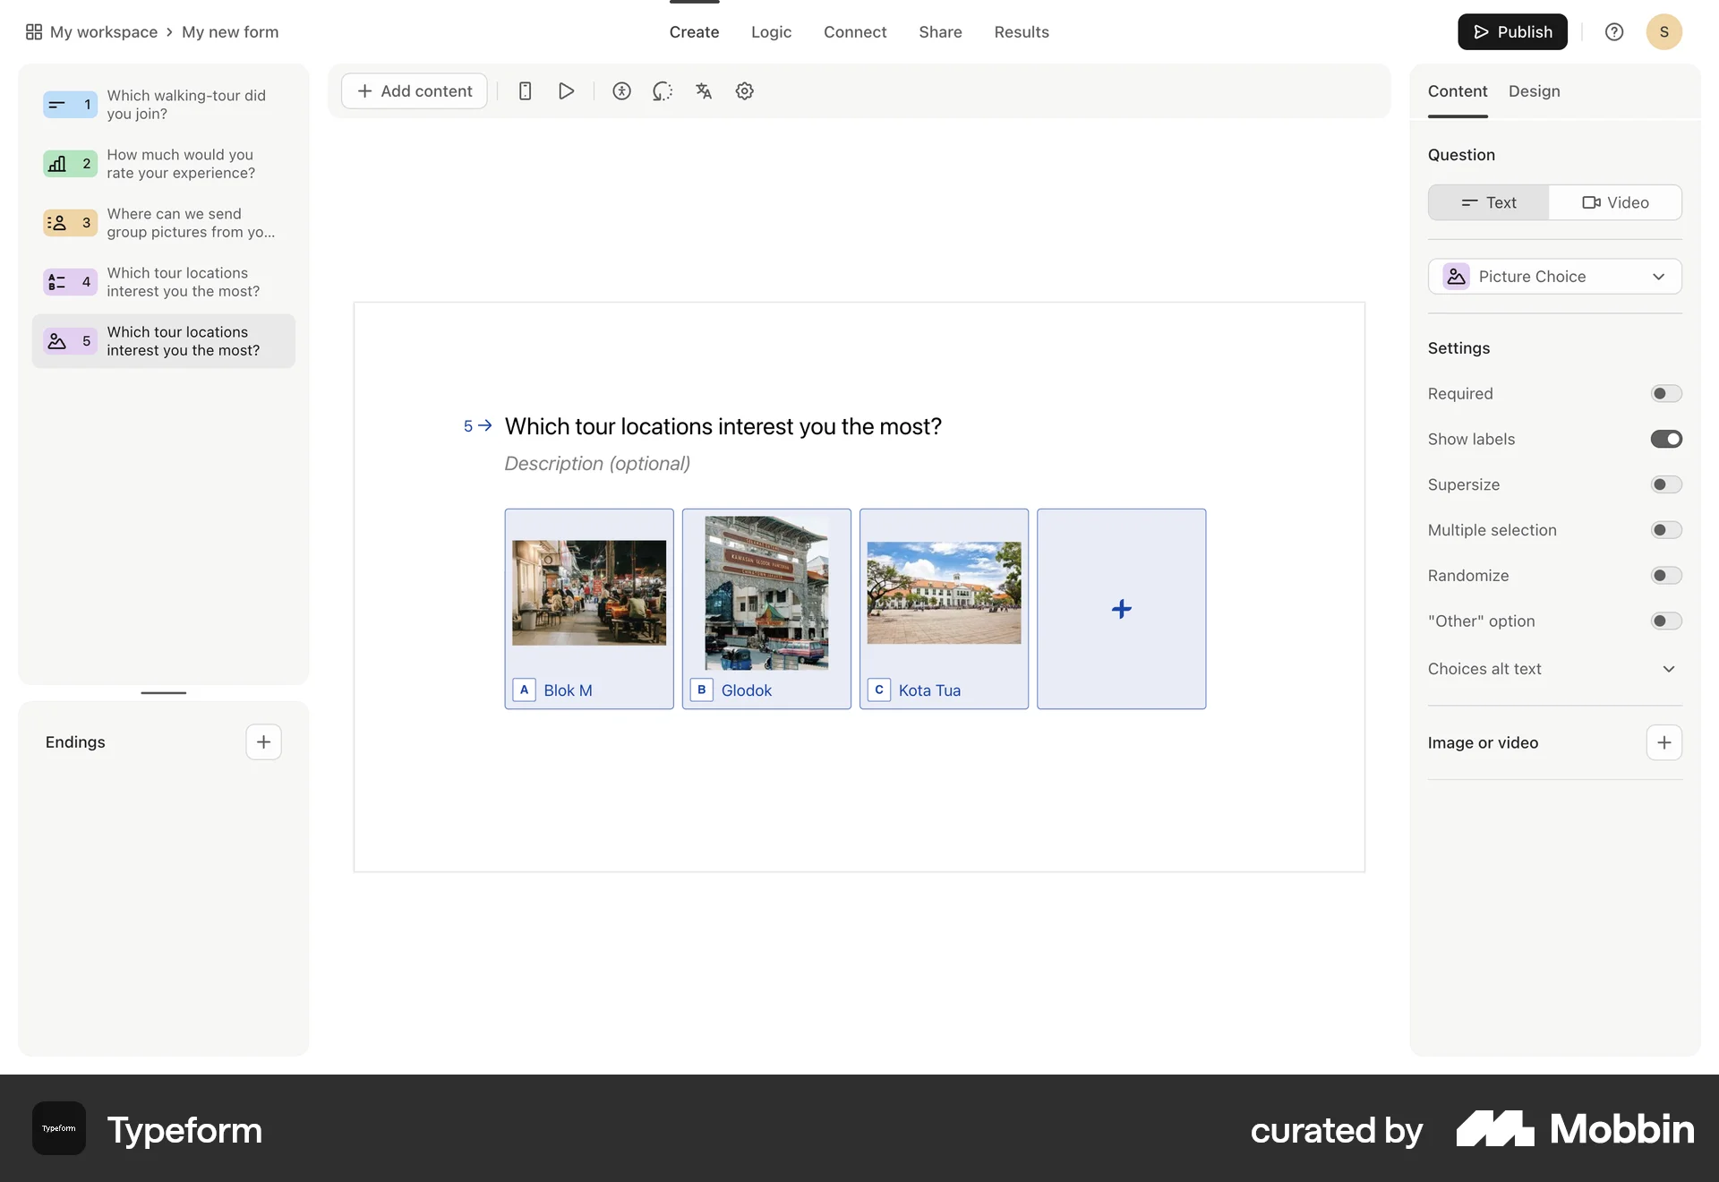Select the Glodok picture choice thumbnail
This screenshot has width=1719, height=1182.
[x=766, y=591]
